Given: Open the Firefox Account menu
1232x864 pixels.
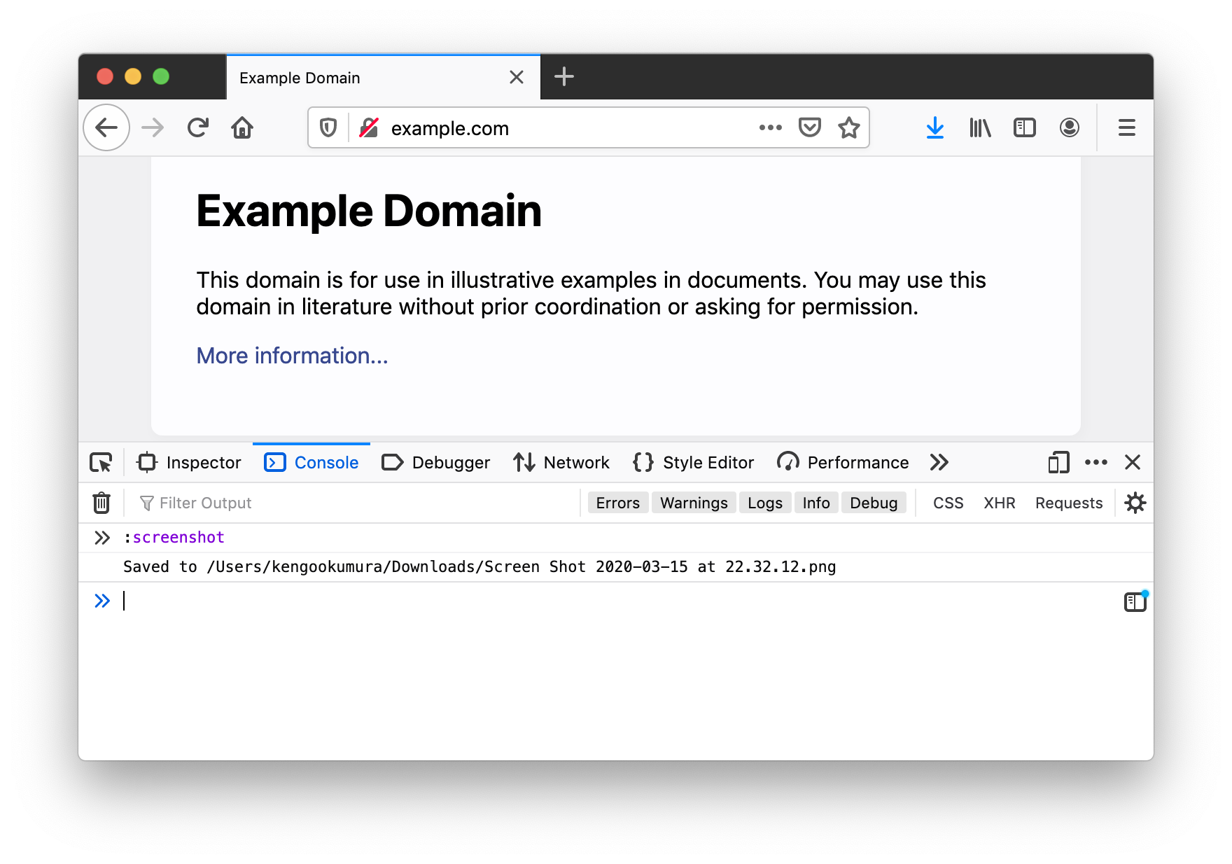Looking at the screenshot, I should tap(1070, 127).
